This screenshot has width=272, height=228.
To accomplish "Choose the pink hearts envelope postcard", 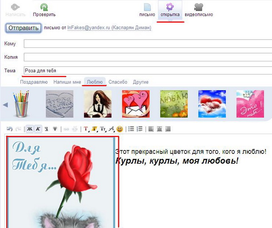I will 136,104.
